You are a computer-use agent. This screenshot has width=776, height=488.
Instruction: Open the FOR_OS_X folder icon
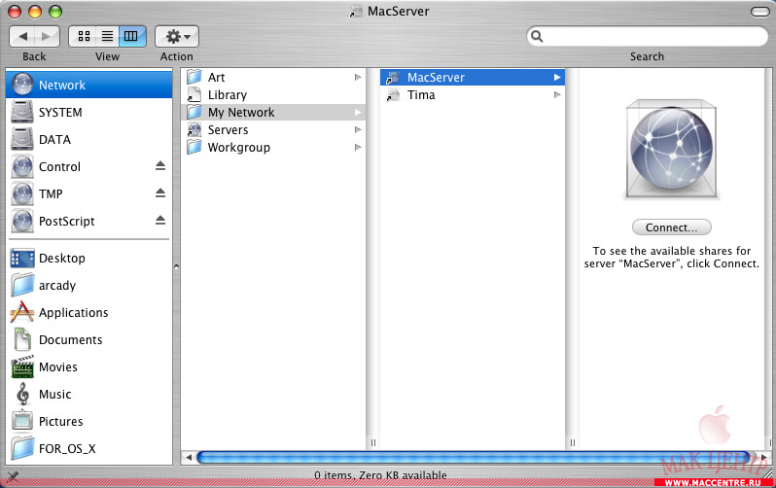pos(22,448)
